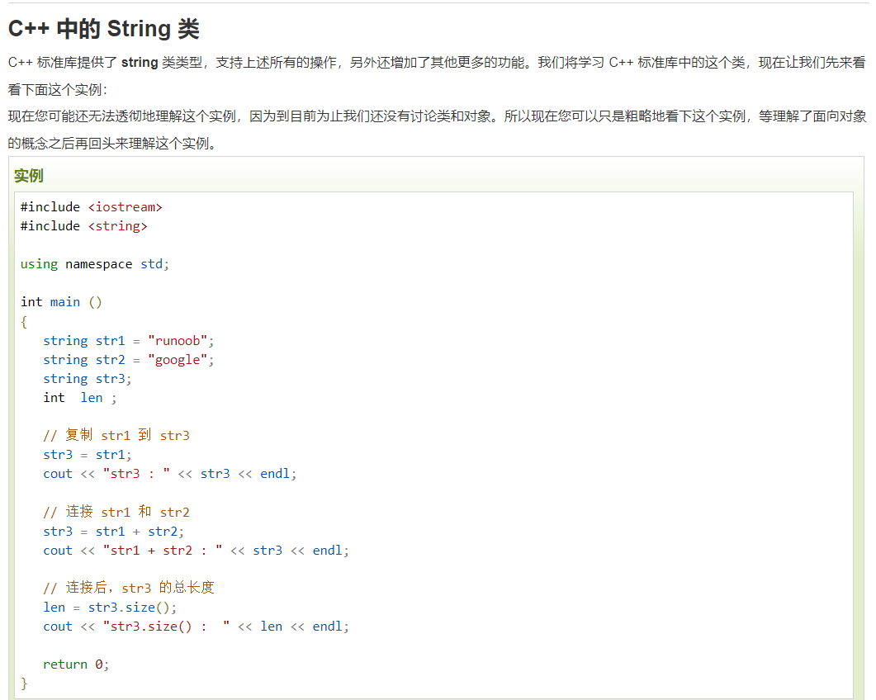This screenshot has width=876, height=700.
Task: Click the "#include <string>" code line
Action: coord(84,226)
